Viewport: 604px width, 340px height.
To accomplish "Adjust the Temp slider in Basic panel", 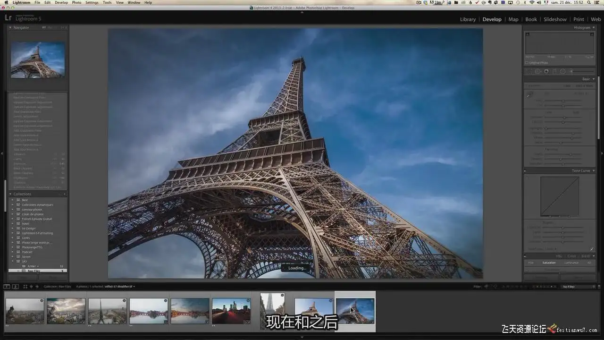I will tap(563, 101).
